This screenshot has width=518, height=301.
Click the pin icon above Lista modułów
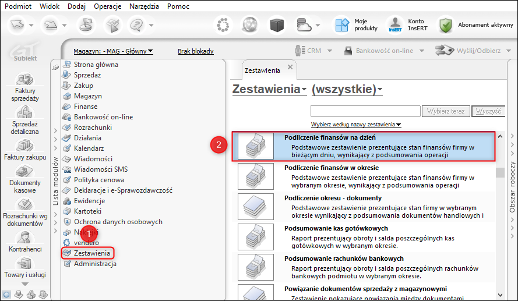coord(55,68)
